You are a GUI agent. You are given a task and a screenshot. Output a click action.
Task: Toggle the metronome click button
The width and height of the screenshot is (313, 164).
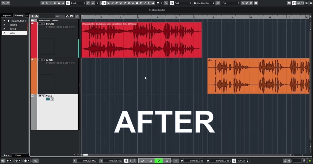tap(285, 161)
